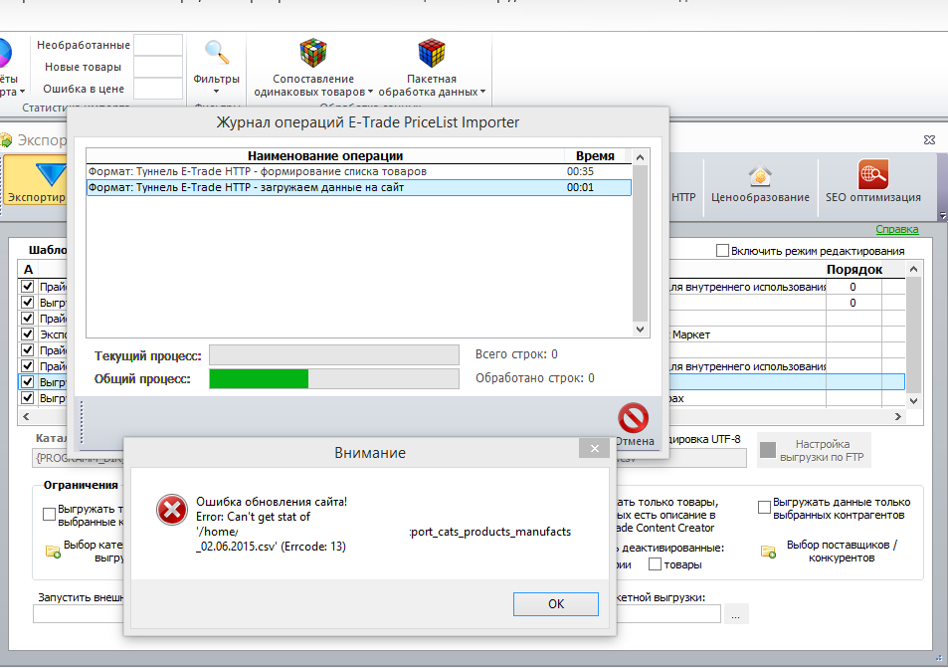The height and width of the screenshot is (668, 948).
Task: Expand Сопоставление одинаковых товаров dropdown arrow
Action: click(x=370, y=92)
